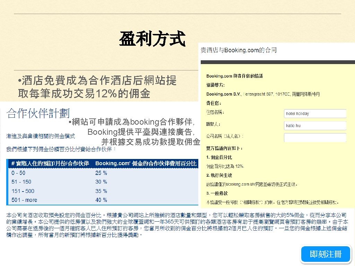This screenshot has width=355, height=266.
Task: Click the 0 - 50 table cell
Action: (x=18, y=173)
